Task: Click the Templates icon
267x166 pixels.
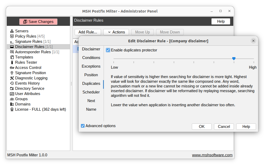Action: pos(12,57)
